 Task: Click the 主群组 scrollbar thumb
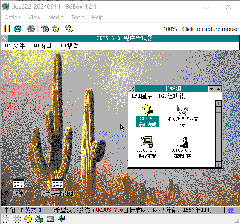[218, 110]
